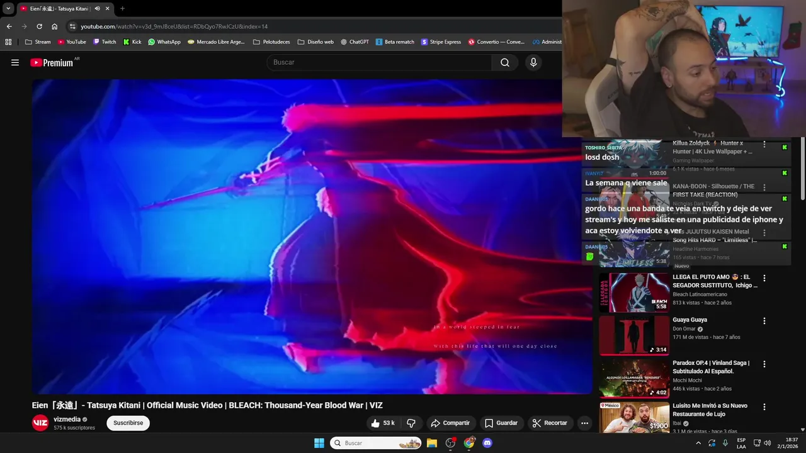Open the Beta rematch bookmark
Viewport: 806px width, 453px height.
coord(395,42)
